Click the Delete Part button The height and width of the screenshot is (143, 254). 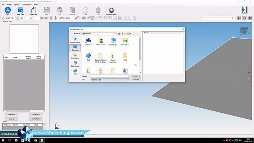[x=36, y=119]
